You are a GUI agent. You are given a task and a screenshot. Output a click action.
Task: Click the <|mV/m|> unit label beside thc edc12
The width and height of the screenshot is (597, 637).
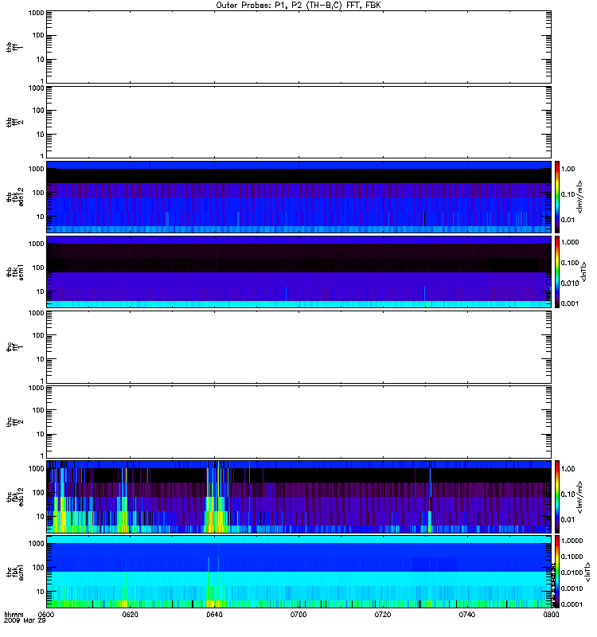click(x=580, y=497)
